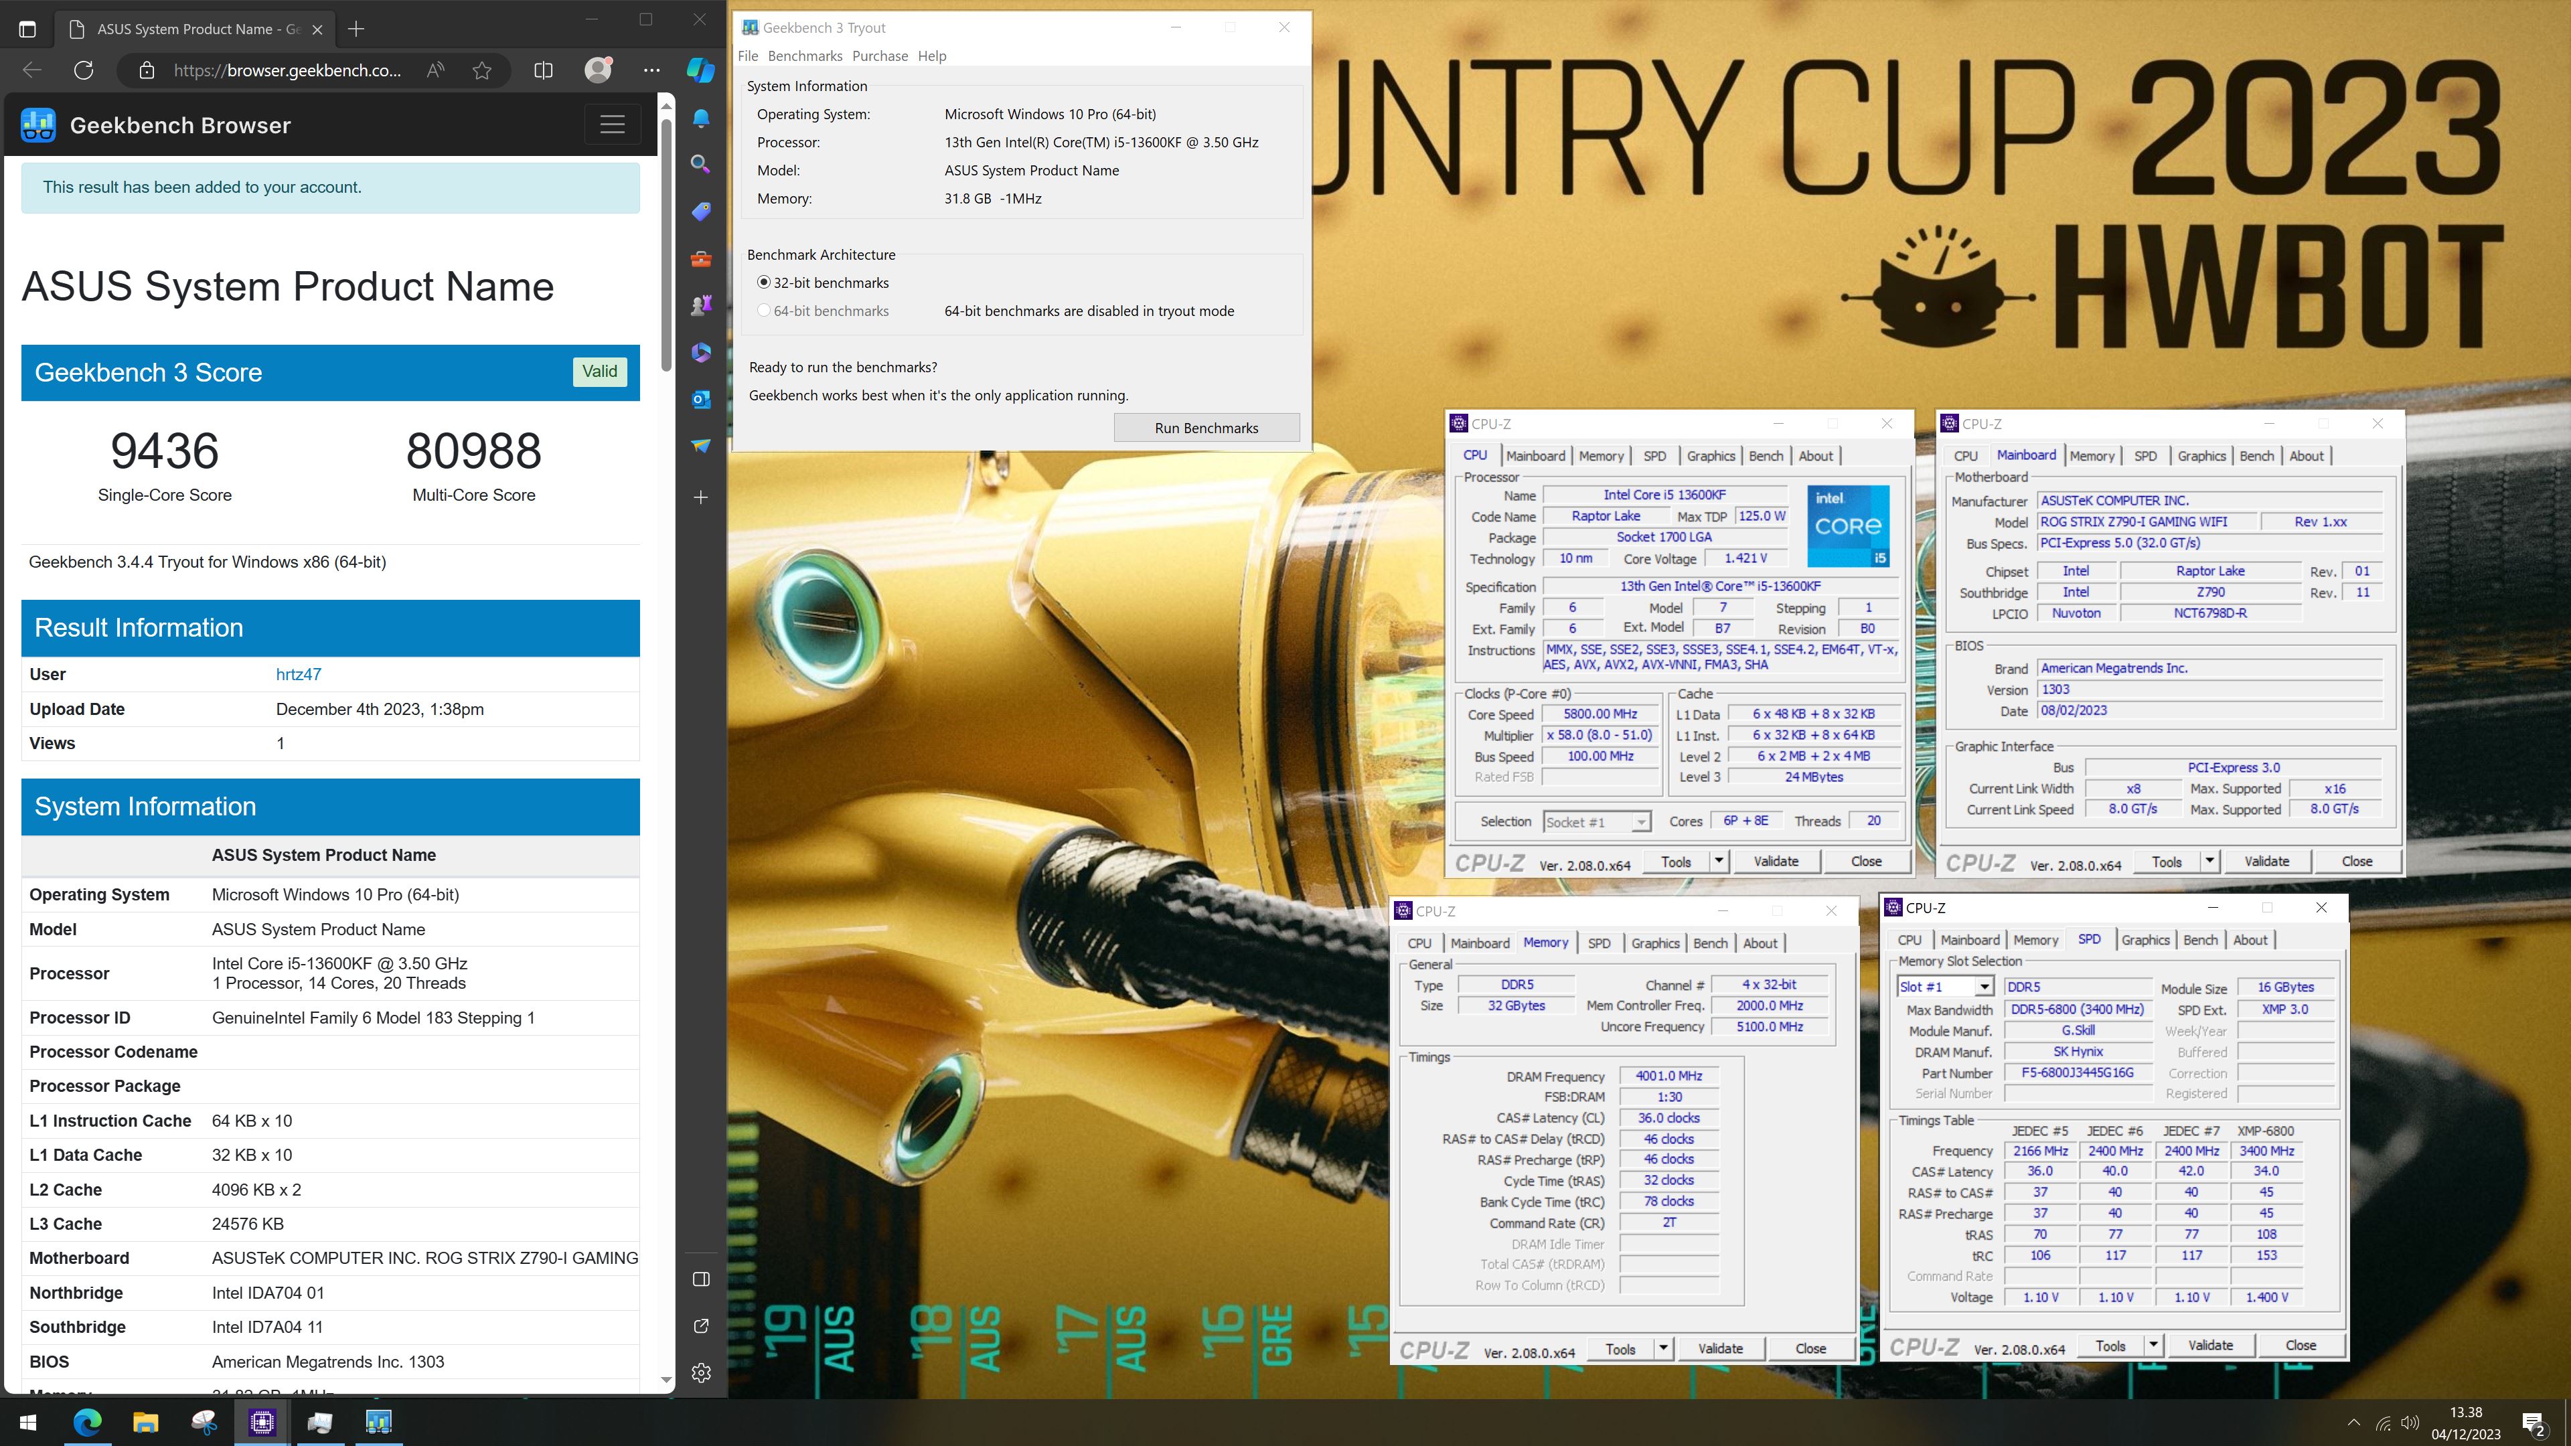
Task: Open the Edge sidebar Outlook icon
Action: pos(700,399)
